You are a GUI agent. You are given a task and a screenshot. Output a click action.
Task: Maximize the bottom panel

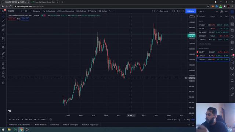click(x=193, y=125)
